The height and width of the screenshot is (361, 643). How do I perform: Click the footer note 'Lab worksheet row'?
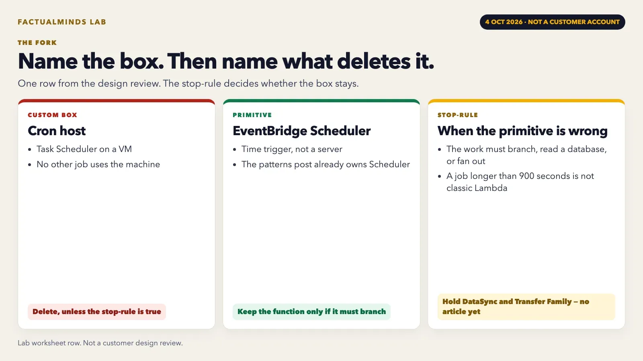click(100, 343)
